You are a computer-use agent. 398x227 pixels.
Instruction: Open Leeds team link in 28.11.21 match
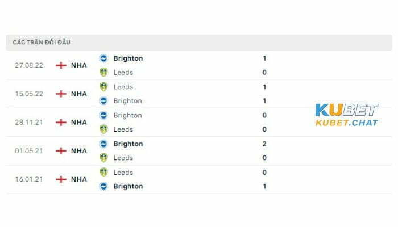click(123, 129)
